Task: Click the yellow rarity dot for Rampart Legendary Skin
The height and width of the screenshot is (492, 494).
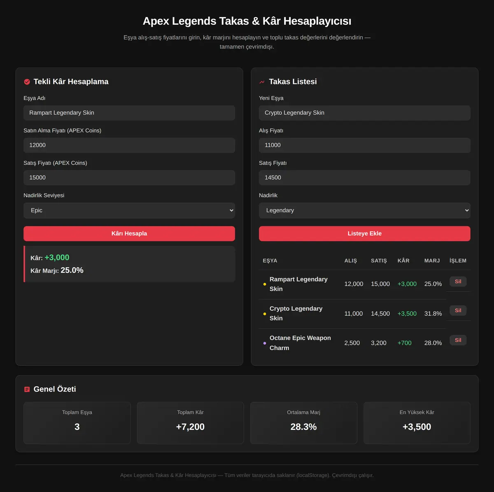Action: pyautogui.click(x=265, y=284)
